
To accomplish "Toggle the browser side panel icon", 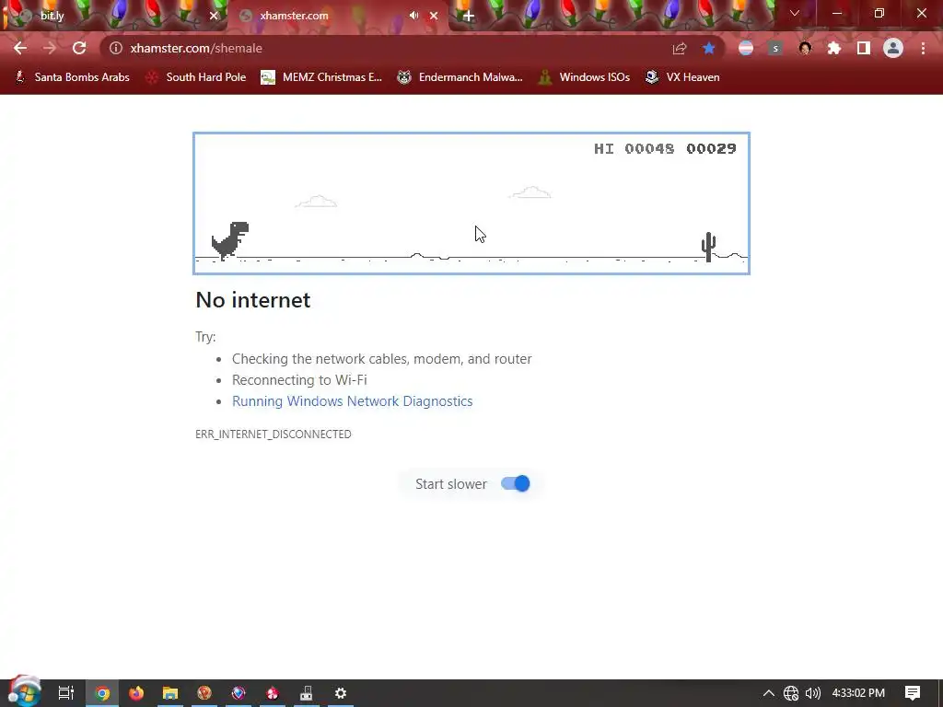I will 864,48.
